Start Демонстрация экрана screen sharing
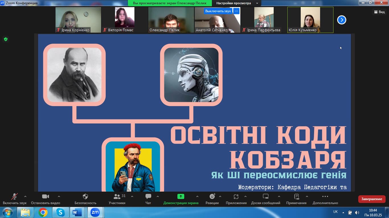The image size is (389, 218). [181, 199]
